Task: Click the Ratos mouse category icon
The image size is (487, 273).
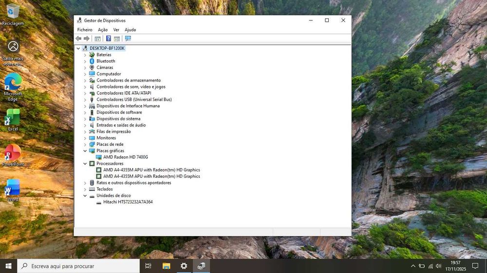Action: pyautogui.click(x=92, y=183)
